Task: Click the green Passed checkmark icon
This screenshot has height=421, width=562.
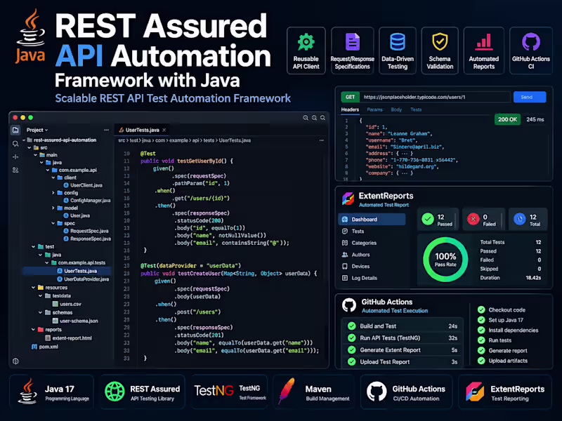Action: [x=428, y=219]
